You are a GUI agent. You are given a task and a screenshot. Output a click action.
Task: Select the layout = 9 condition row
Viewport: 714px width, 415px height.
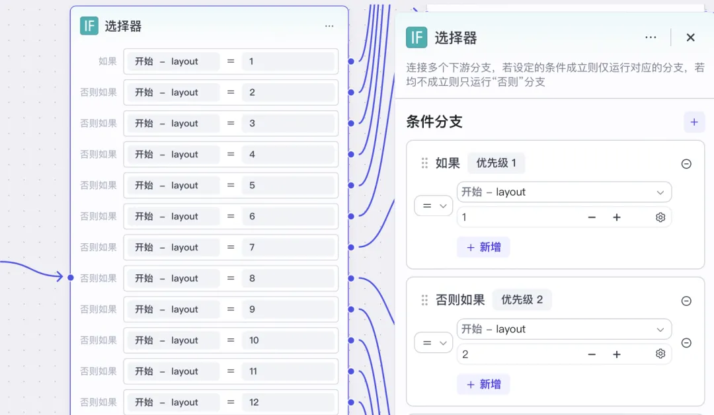pyautogui.click(x=231, y=309)
